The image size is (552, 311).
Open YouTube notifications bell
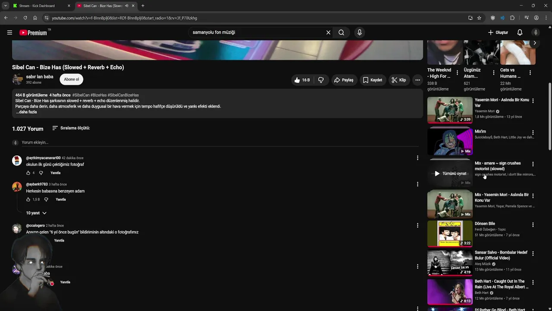(x=520, y=32)
